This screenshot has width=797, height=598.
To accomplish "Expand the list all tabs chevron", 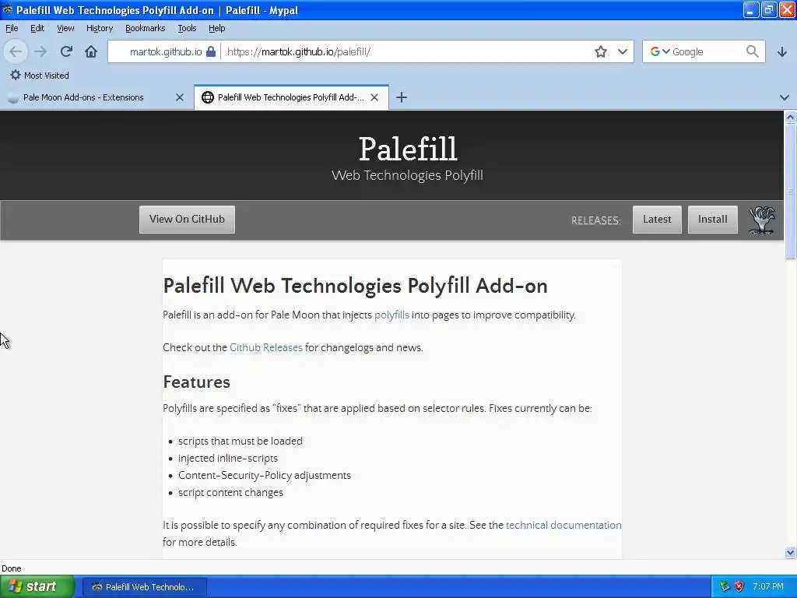I will click(785, 97).
